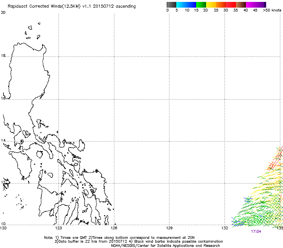Viewport: 283px width, 248px height.
Task: Click the 'Data buffer is 22 hrs' note line
Action: 138,242
